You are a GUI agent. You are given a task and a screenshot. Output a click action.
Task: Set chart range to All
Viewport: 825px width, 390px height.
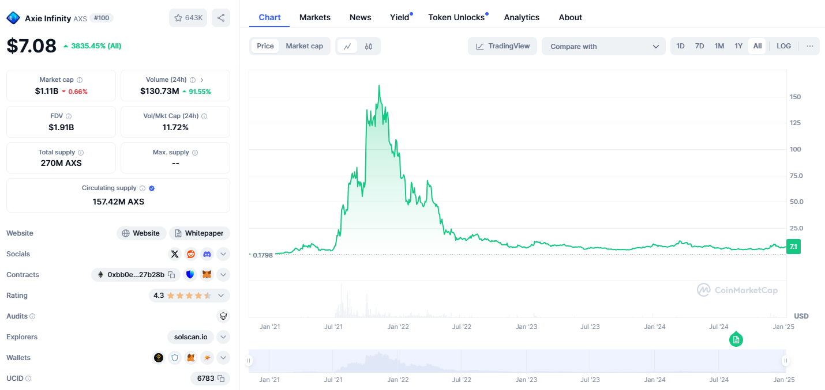(757, 46)
